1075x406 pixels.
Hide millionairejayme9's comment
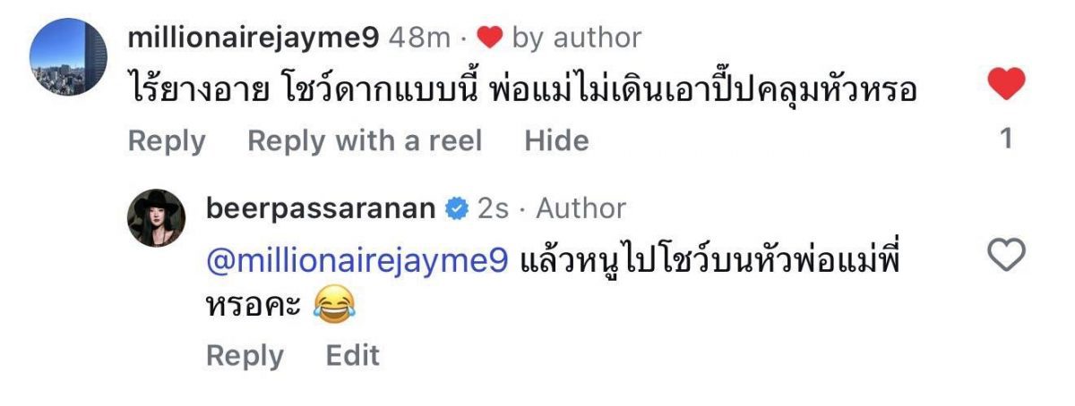click(x=556, y=141)
